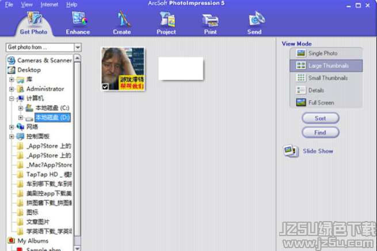
Task: Click the Print printer icon
Action: tap(210, 20)
